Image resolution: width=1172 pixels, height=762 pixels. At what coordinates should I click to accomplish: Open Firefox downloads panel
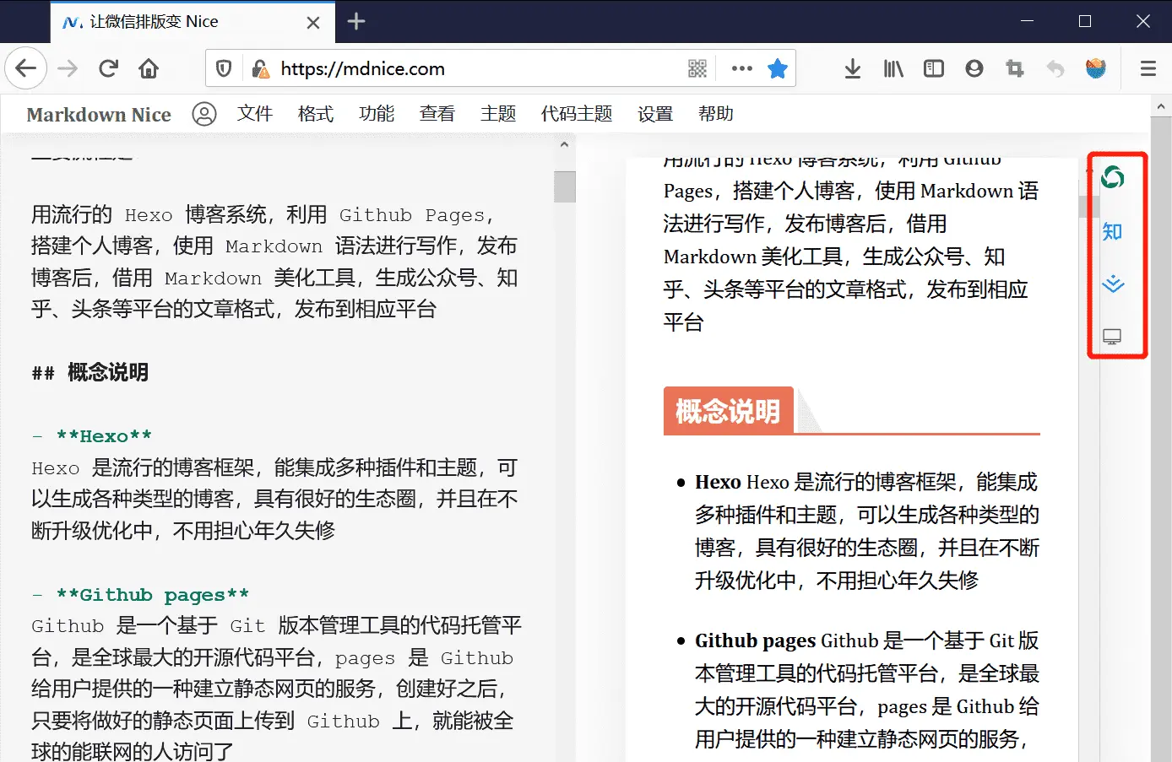[x=852, y=68]
